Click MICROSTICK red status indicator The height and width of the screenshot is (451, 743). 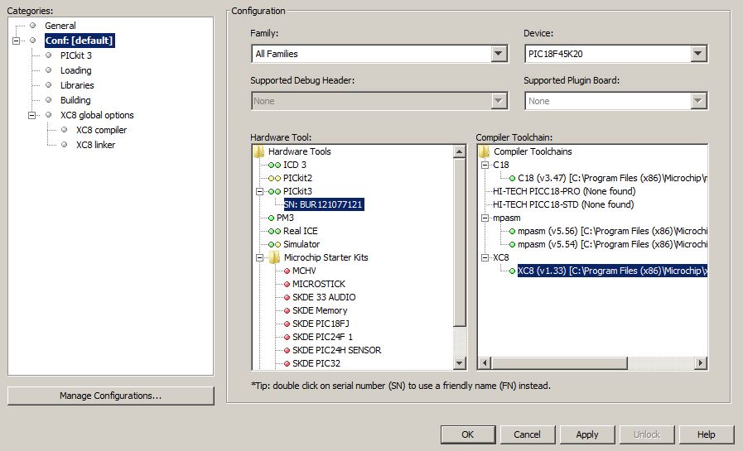coord(287,285)
